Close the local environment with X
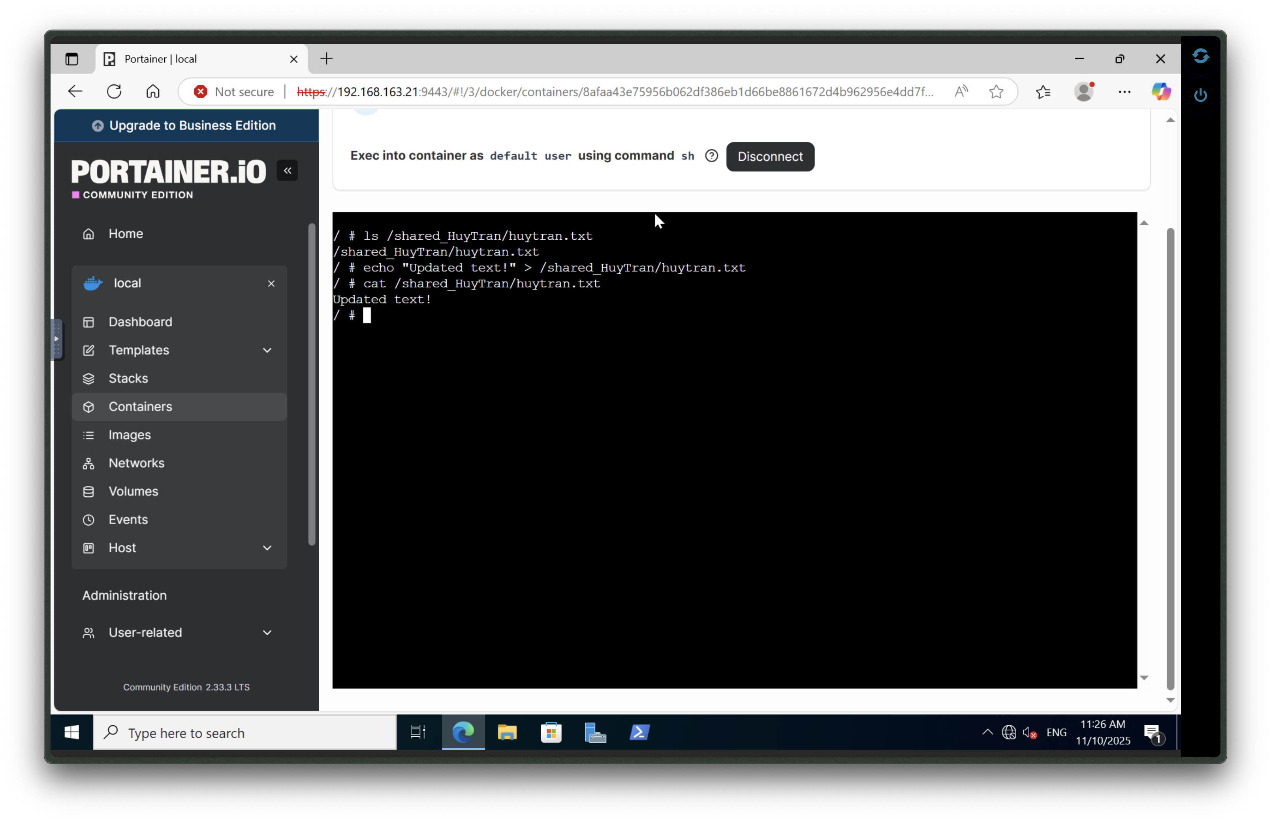 pos(271,283)
